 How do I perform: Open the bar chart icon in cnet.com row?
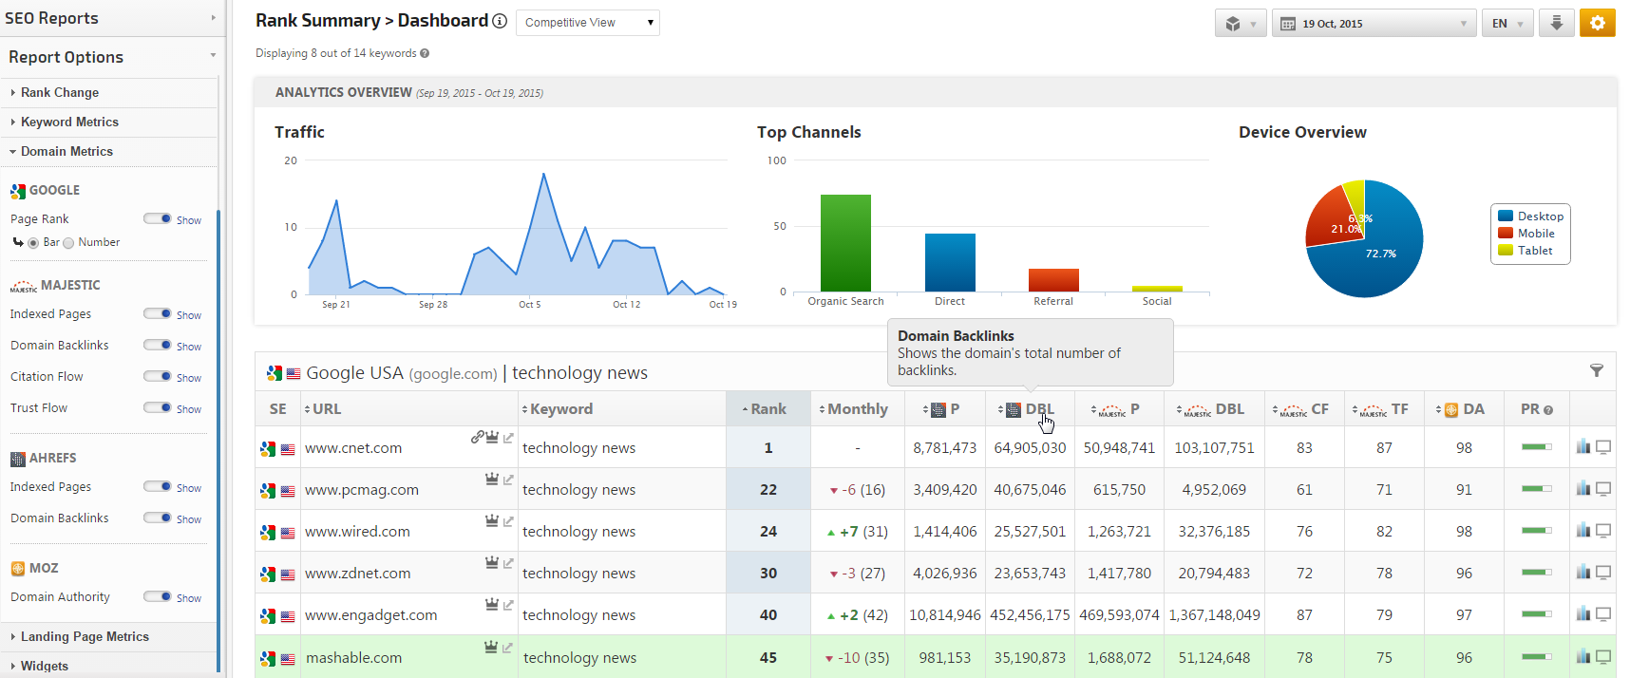pos(1583,446)
